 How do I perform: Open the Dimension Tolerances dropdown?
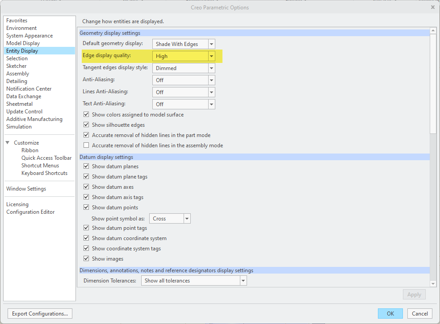[243, 281]
